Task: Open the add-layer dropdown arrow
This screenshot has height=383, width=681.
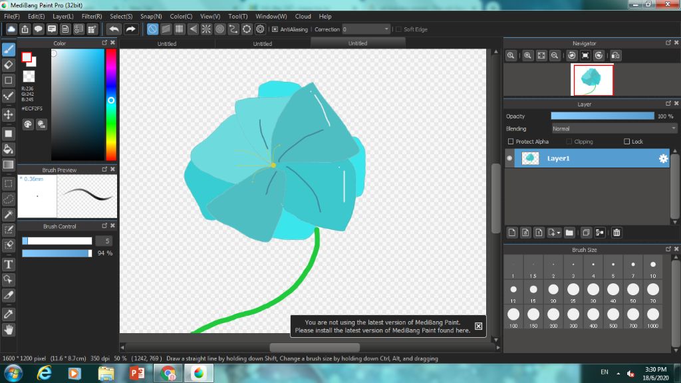Action: (559, 233)
